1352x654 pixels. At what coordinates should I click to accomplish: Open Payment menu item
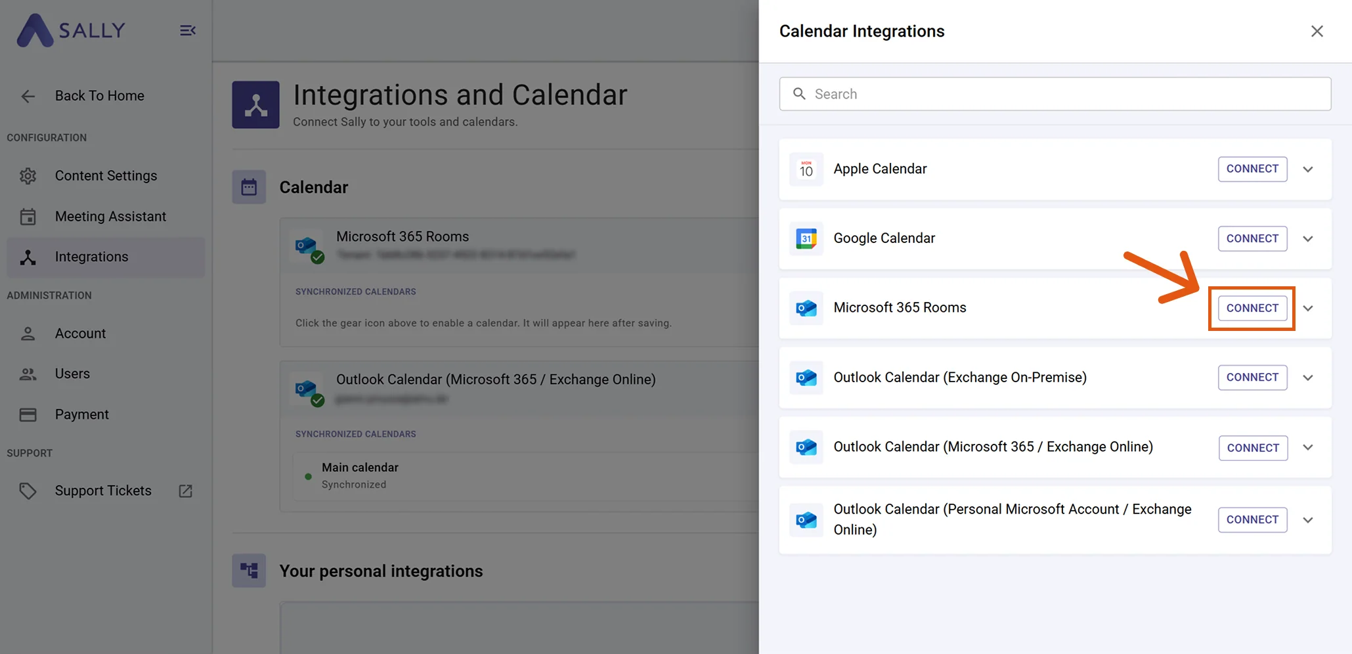click(106, 414)
